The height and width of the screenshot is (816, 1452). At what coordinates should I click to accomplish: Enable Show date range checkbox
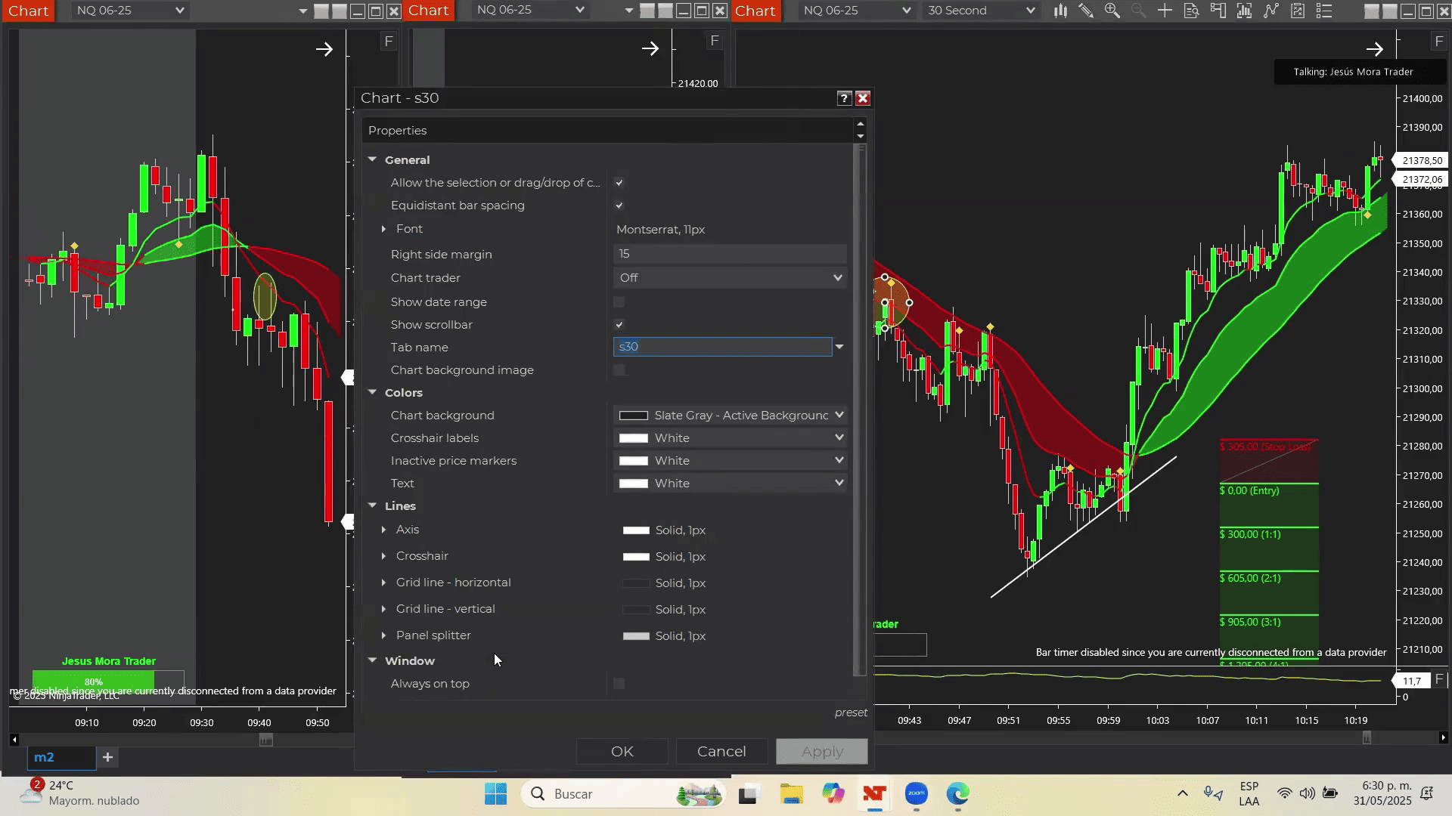coord(619,302)
